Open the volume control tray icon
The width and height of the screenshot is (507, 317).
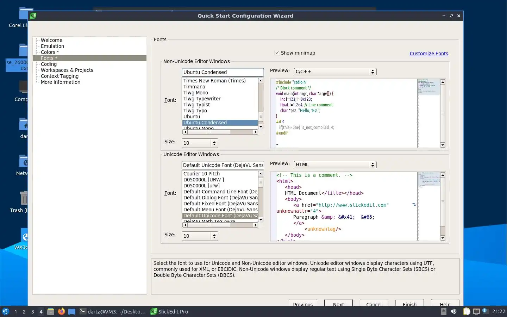pos(454,311)
